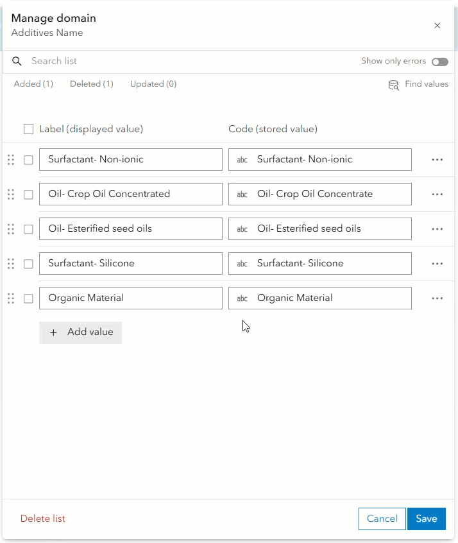
Task: Click the Delete list link
Action: point(43,519)
